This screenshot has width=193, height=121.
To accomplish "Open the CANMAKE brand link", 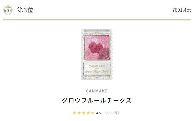I will pos(97,91).
